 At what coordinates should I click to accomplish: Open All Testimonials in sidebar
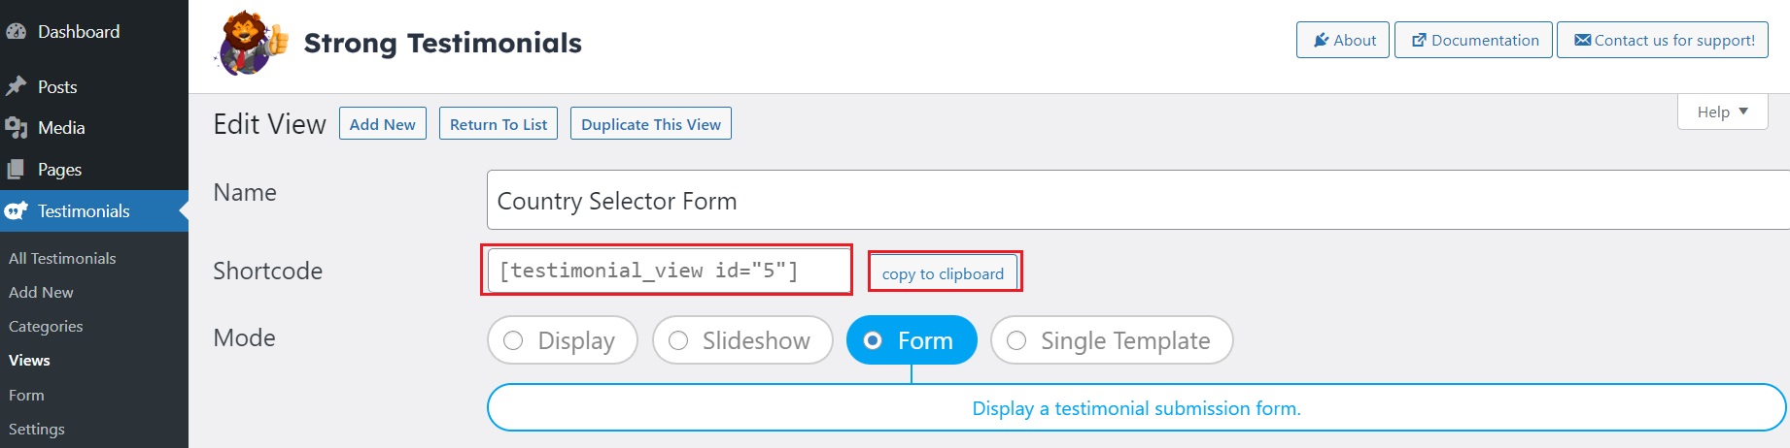[62, 259]
